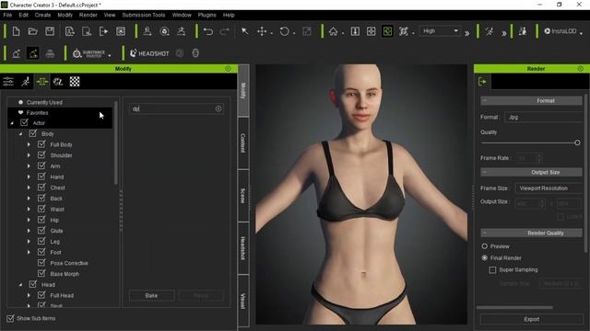Expand the Waist tree node
Screen dimensions: 590x331
[x=29, y=209]
